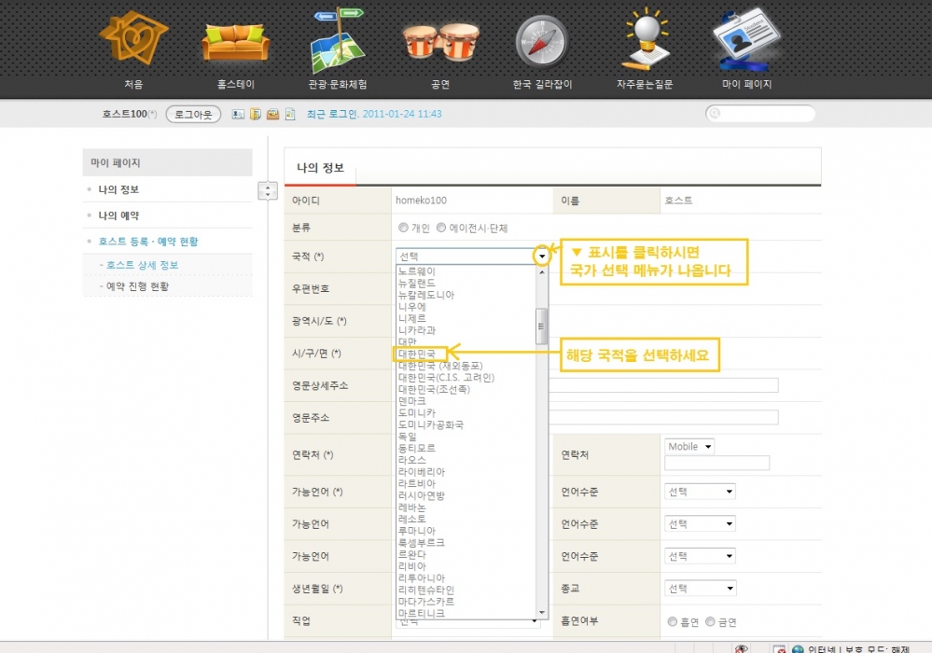
Task: Open the 국적 dropdown arrow
Action: (x=541, y=257)
